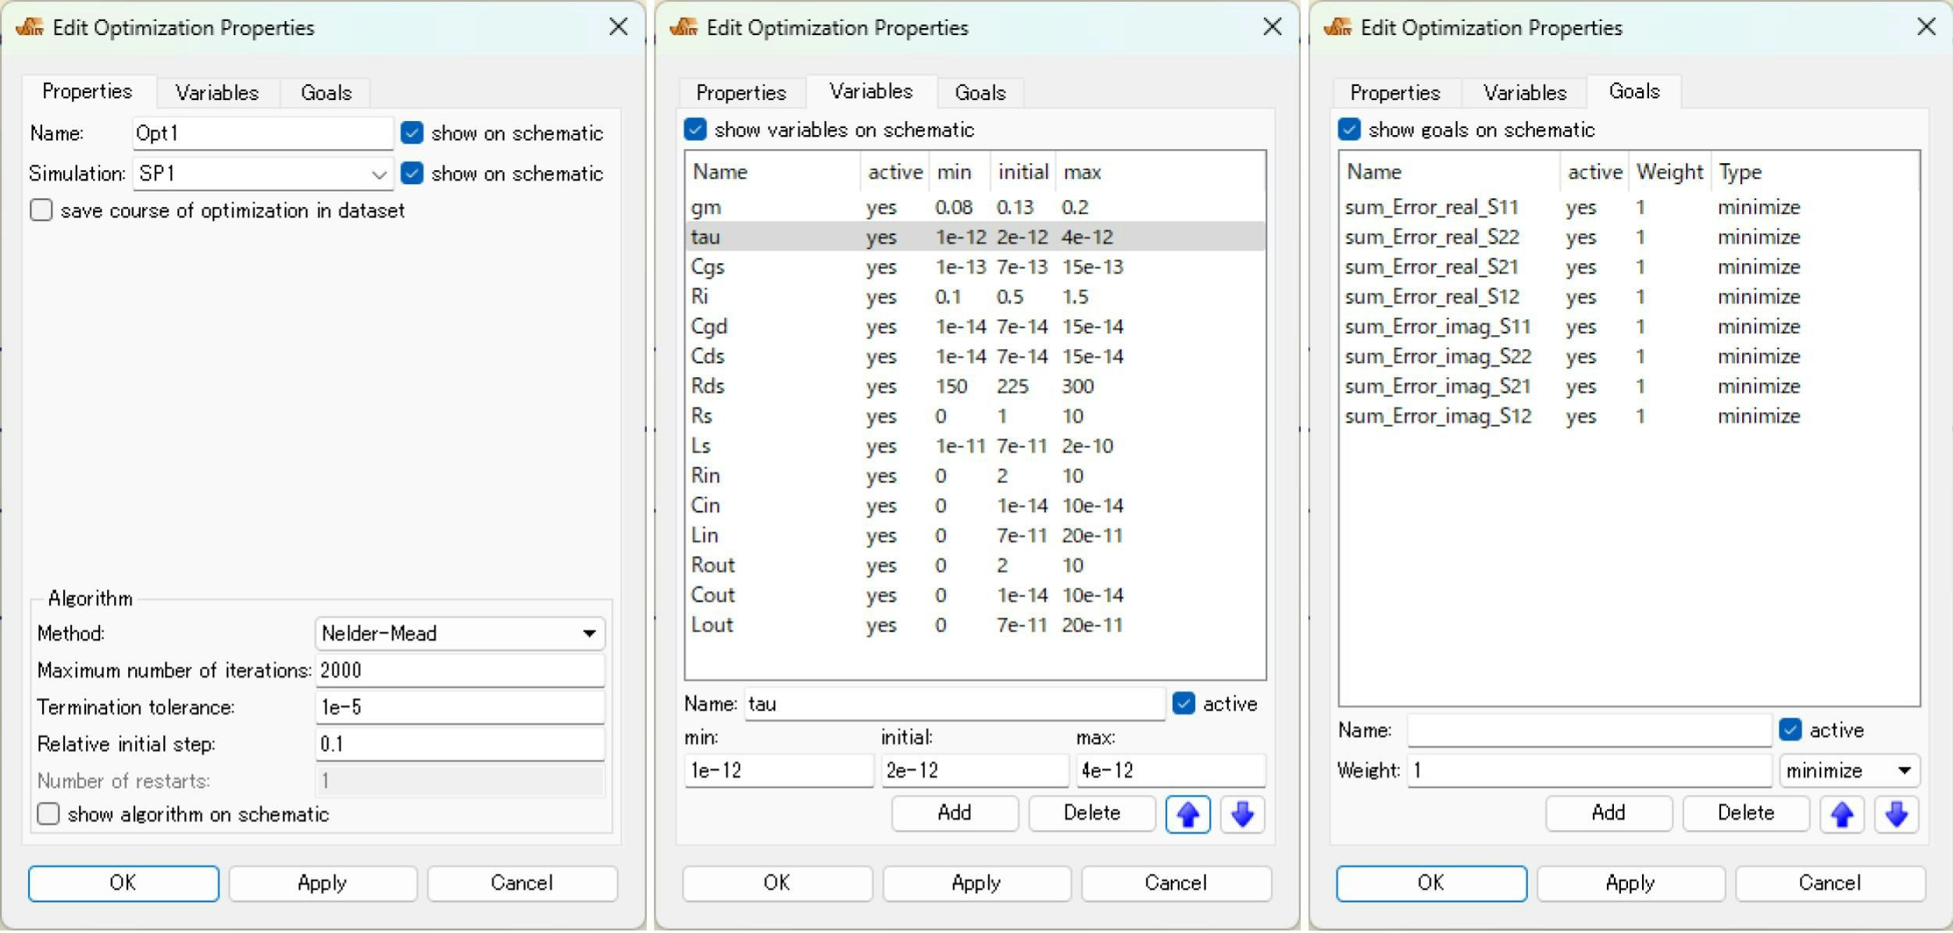1953x933 pixels.
Task: Enable show algorithm on schematic
Action: [48, 814]
